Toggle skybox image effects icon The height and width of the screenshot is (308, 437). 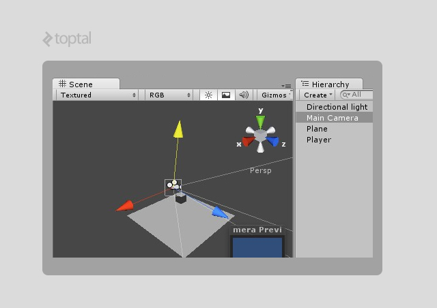pyautogui.click(x=226, y=95)
